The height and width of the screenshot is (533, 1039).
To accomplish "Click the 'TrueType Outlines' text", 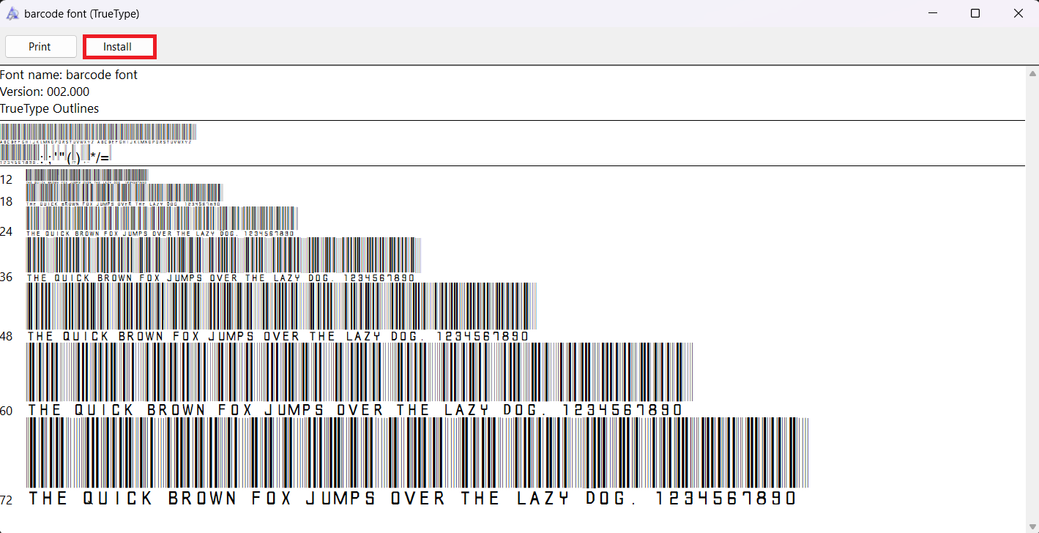I will tap(49, 108).
